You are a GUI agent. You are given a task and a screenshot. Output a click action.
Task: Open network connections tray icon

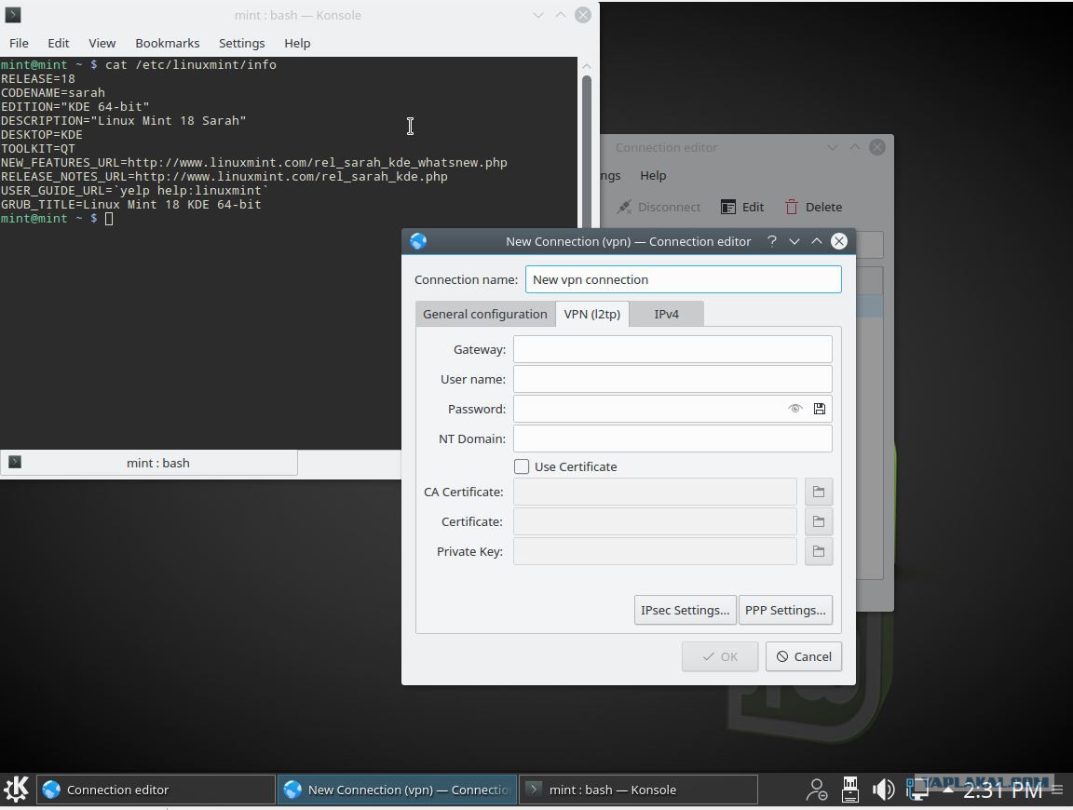click(x=917, y=790)
